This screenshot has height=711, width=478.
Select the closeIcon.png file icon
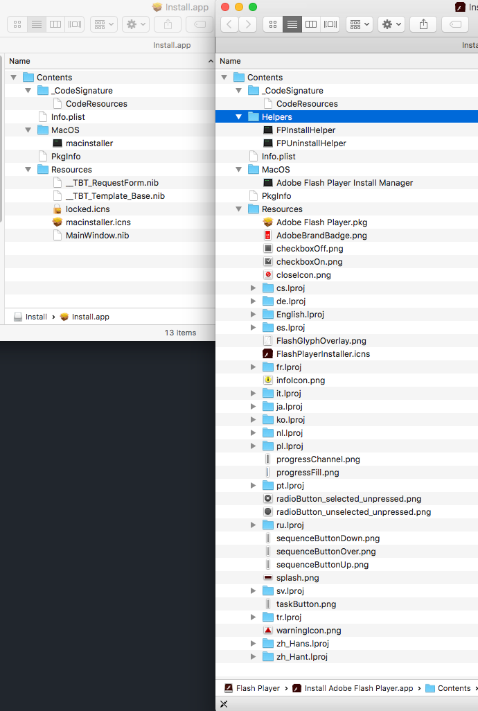(268, 275)
